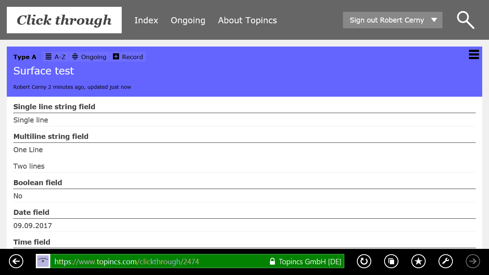Click the Type A label
489x275 pixels.
tap(25, 57)
